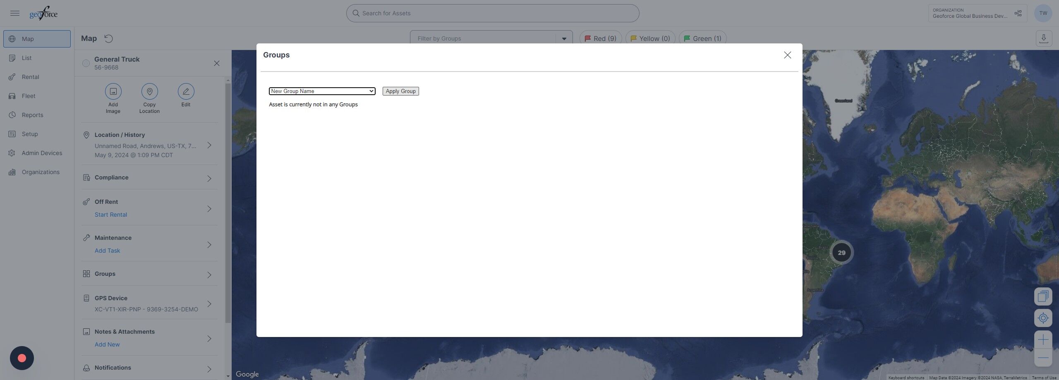Zoom in on the map

pos(1043,339)
